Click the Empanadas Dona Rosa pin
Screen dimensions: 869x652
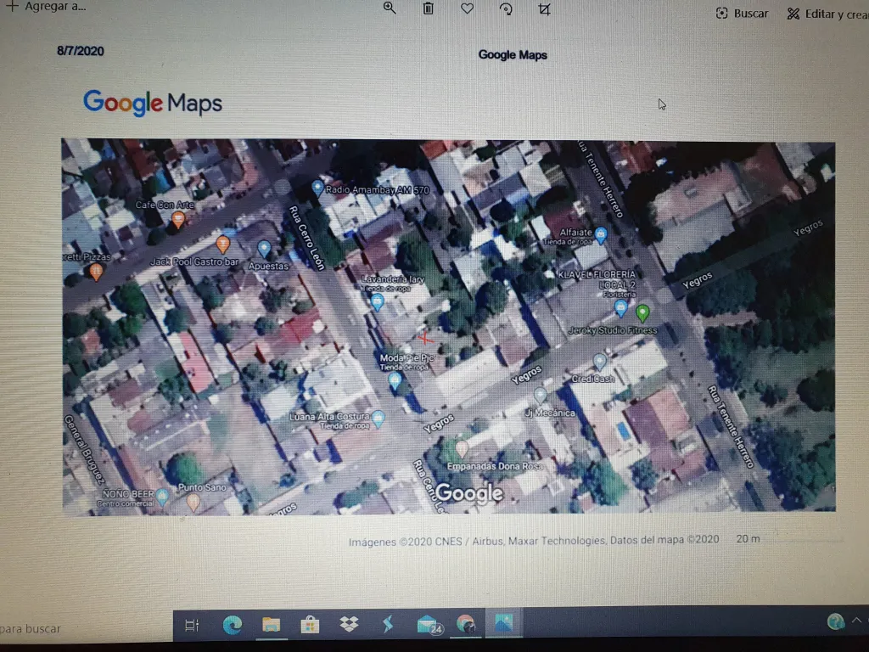462,448
